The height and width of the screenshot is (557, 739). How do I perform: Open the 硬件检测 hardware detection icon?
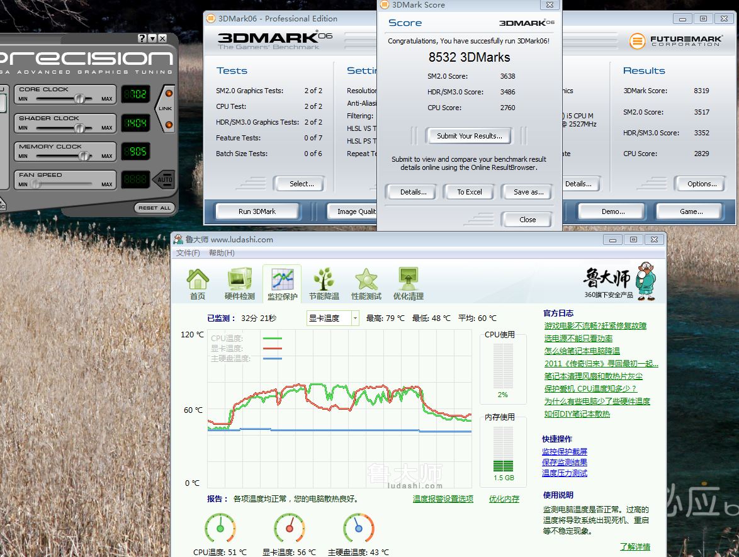pyautogui.click(x=239, y=284)
